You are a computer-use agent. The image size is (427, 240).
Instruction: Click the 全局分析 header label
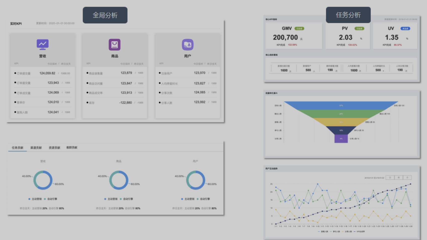(105, 15)
